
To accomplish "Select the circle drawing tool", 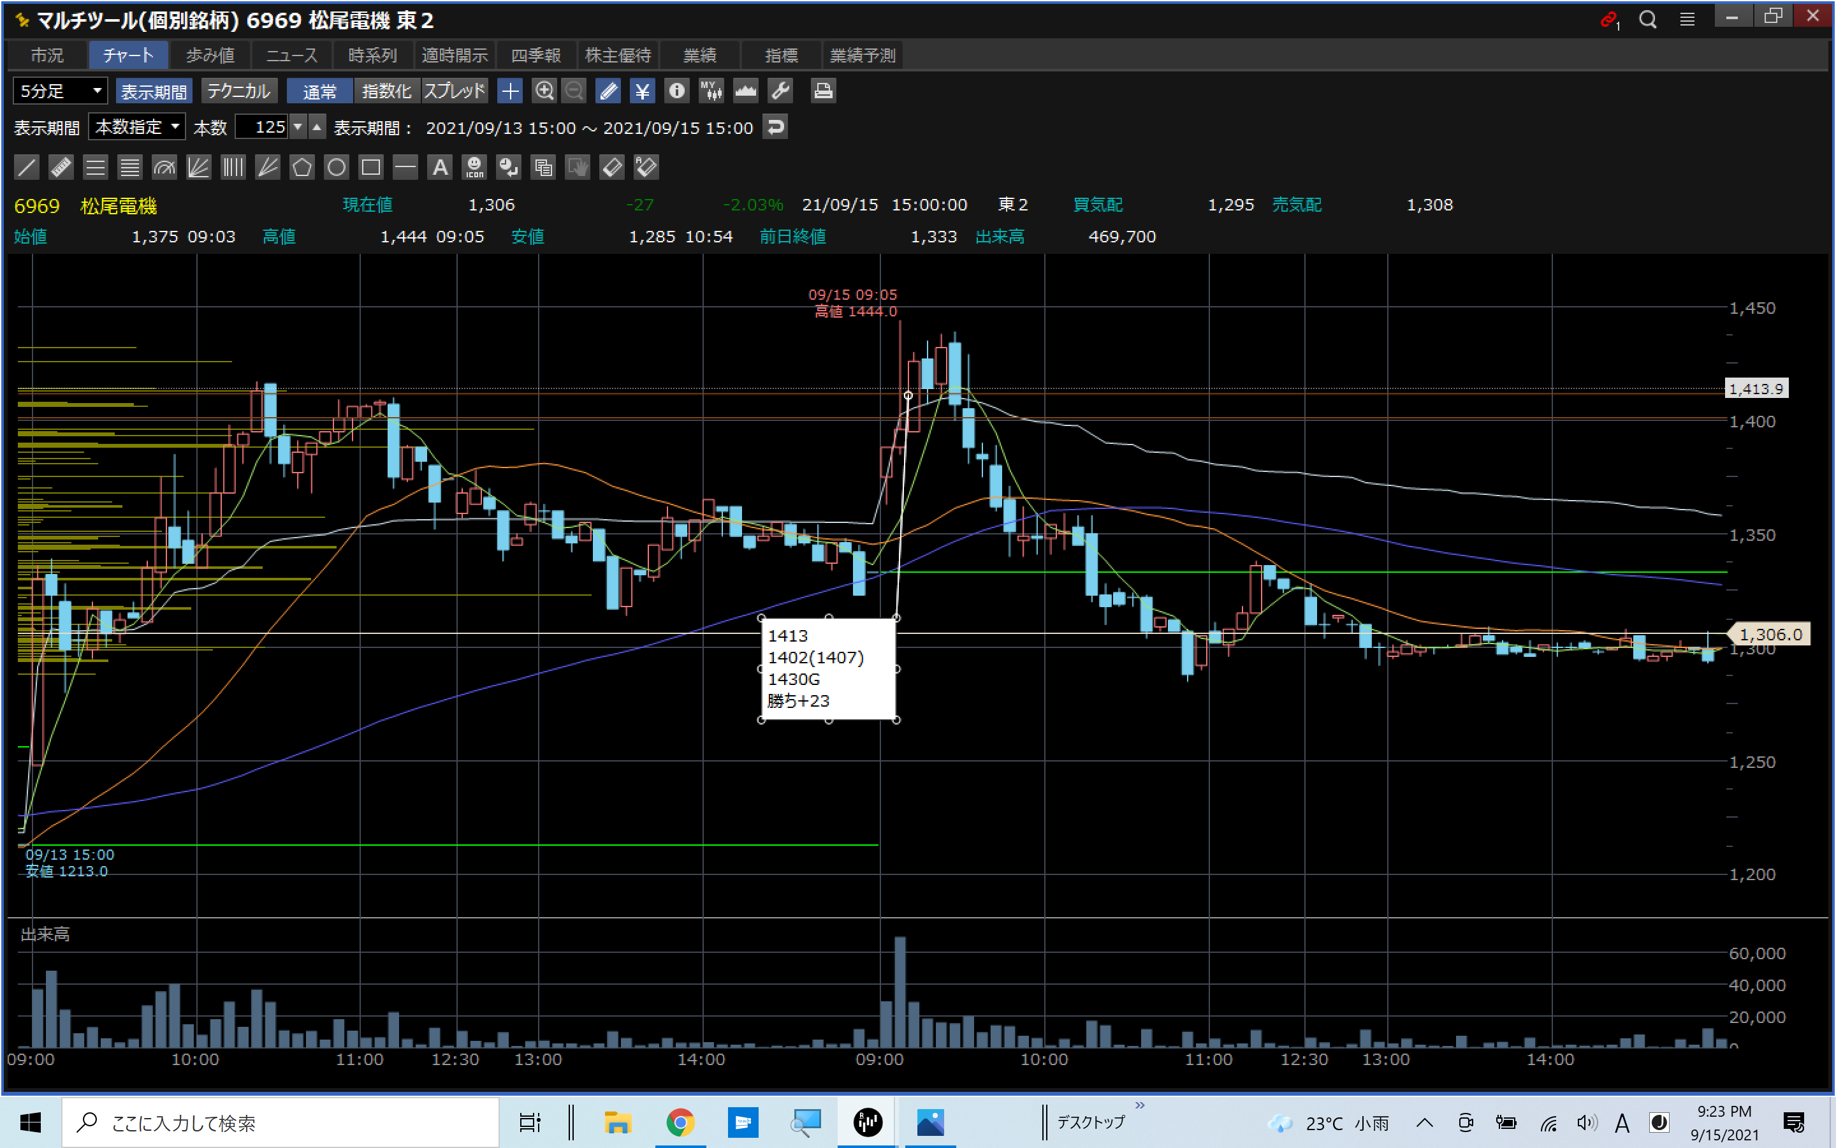I will 336,167.
